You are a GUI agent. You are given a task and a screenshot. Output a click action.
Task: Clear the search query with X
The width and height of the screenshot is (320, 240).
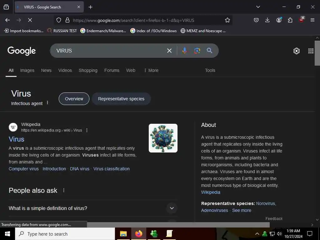(169, 51)
